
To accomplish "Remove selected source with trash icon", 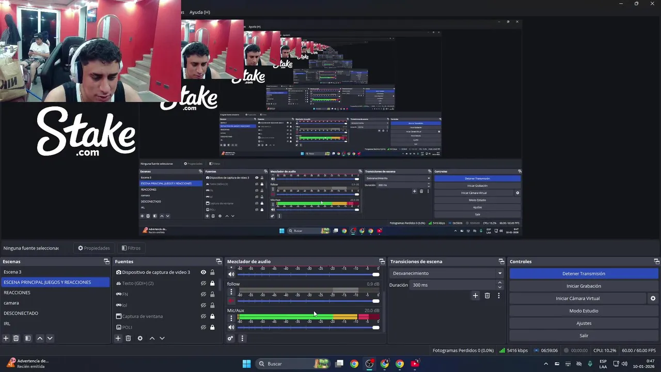I will point(128,338).
